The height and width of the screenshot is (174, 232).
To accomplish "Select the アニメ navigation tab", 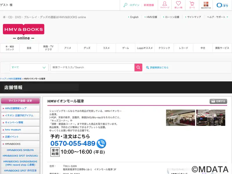I will pyautogui.click(x=68, y=48).
